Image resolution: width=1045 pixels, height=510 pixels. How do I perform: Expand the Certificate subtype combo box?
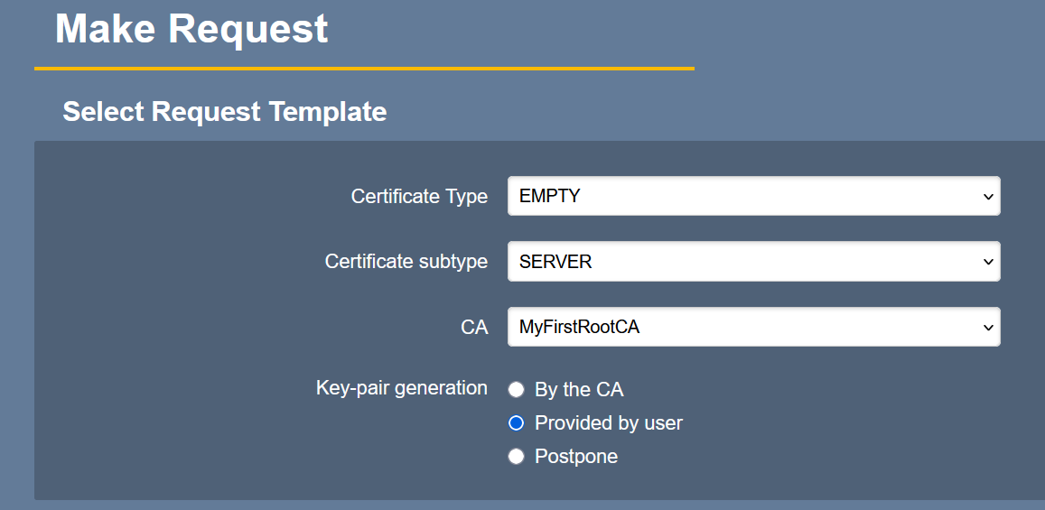(753, 262)
